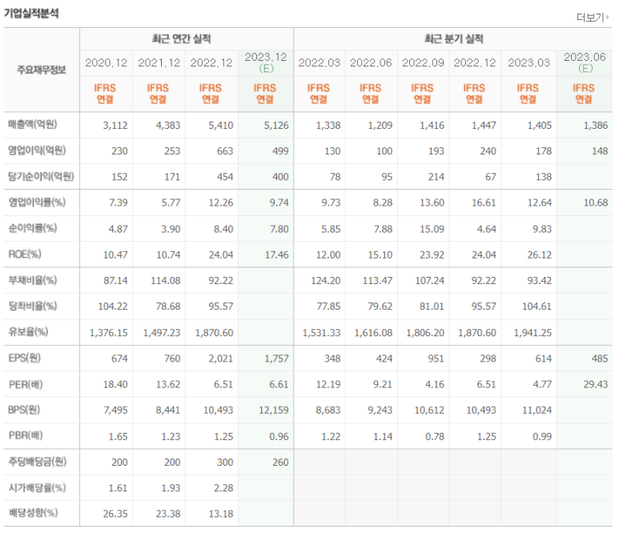This screenshot has width=619, height=533.
Task: Select the 영업이익률 value 10.68
Action: pyautogui.click(x=596, y=202)
